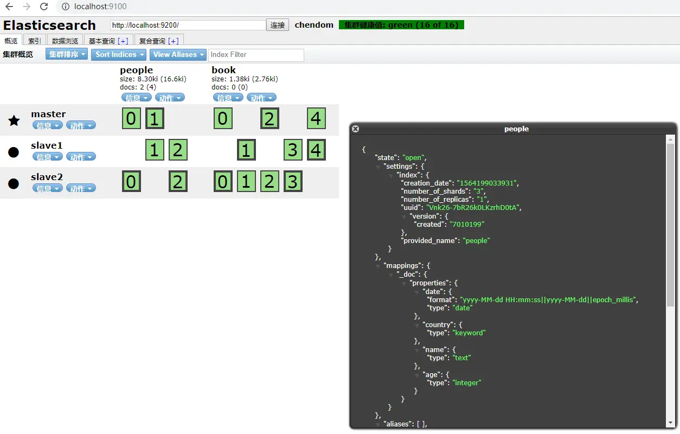The image size is (680, 434).
Task: Focus the http://localhost:9200/ connection URL field
Action: (188, 25)
